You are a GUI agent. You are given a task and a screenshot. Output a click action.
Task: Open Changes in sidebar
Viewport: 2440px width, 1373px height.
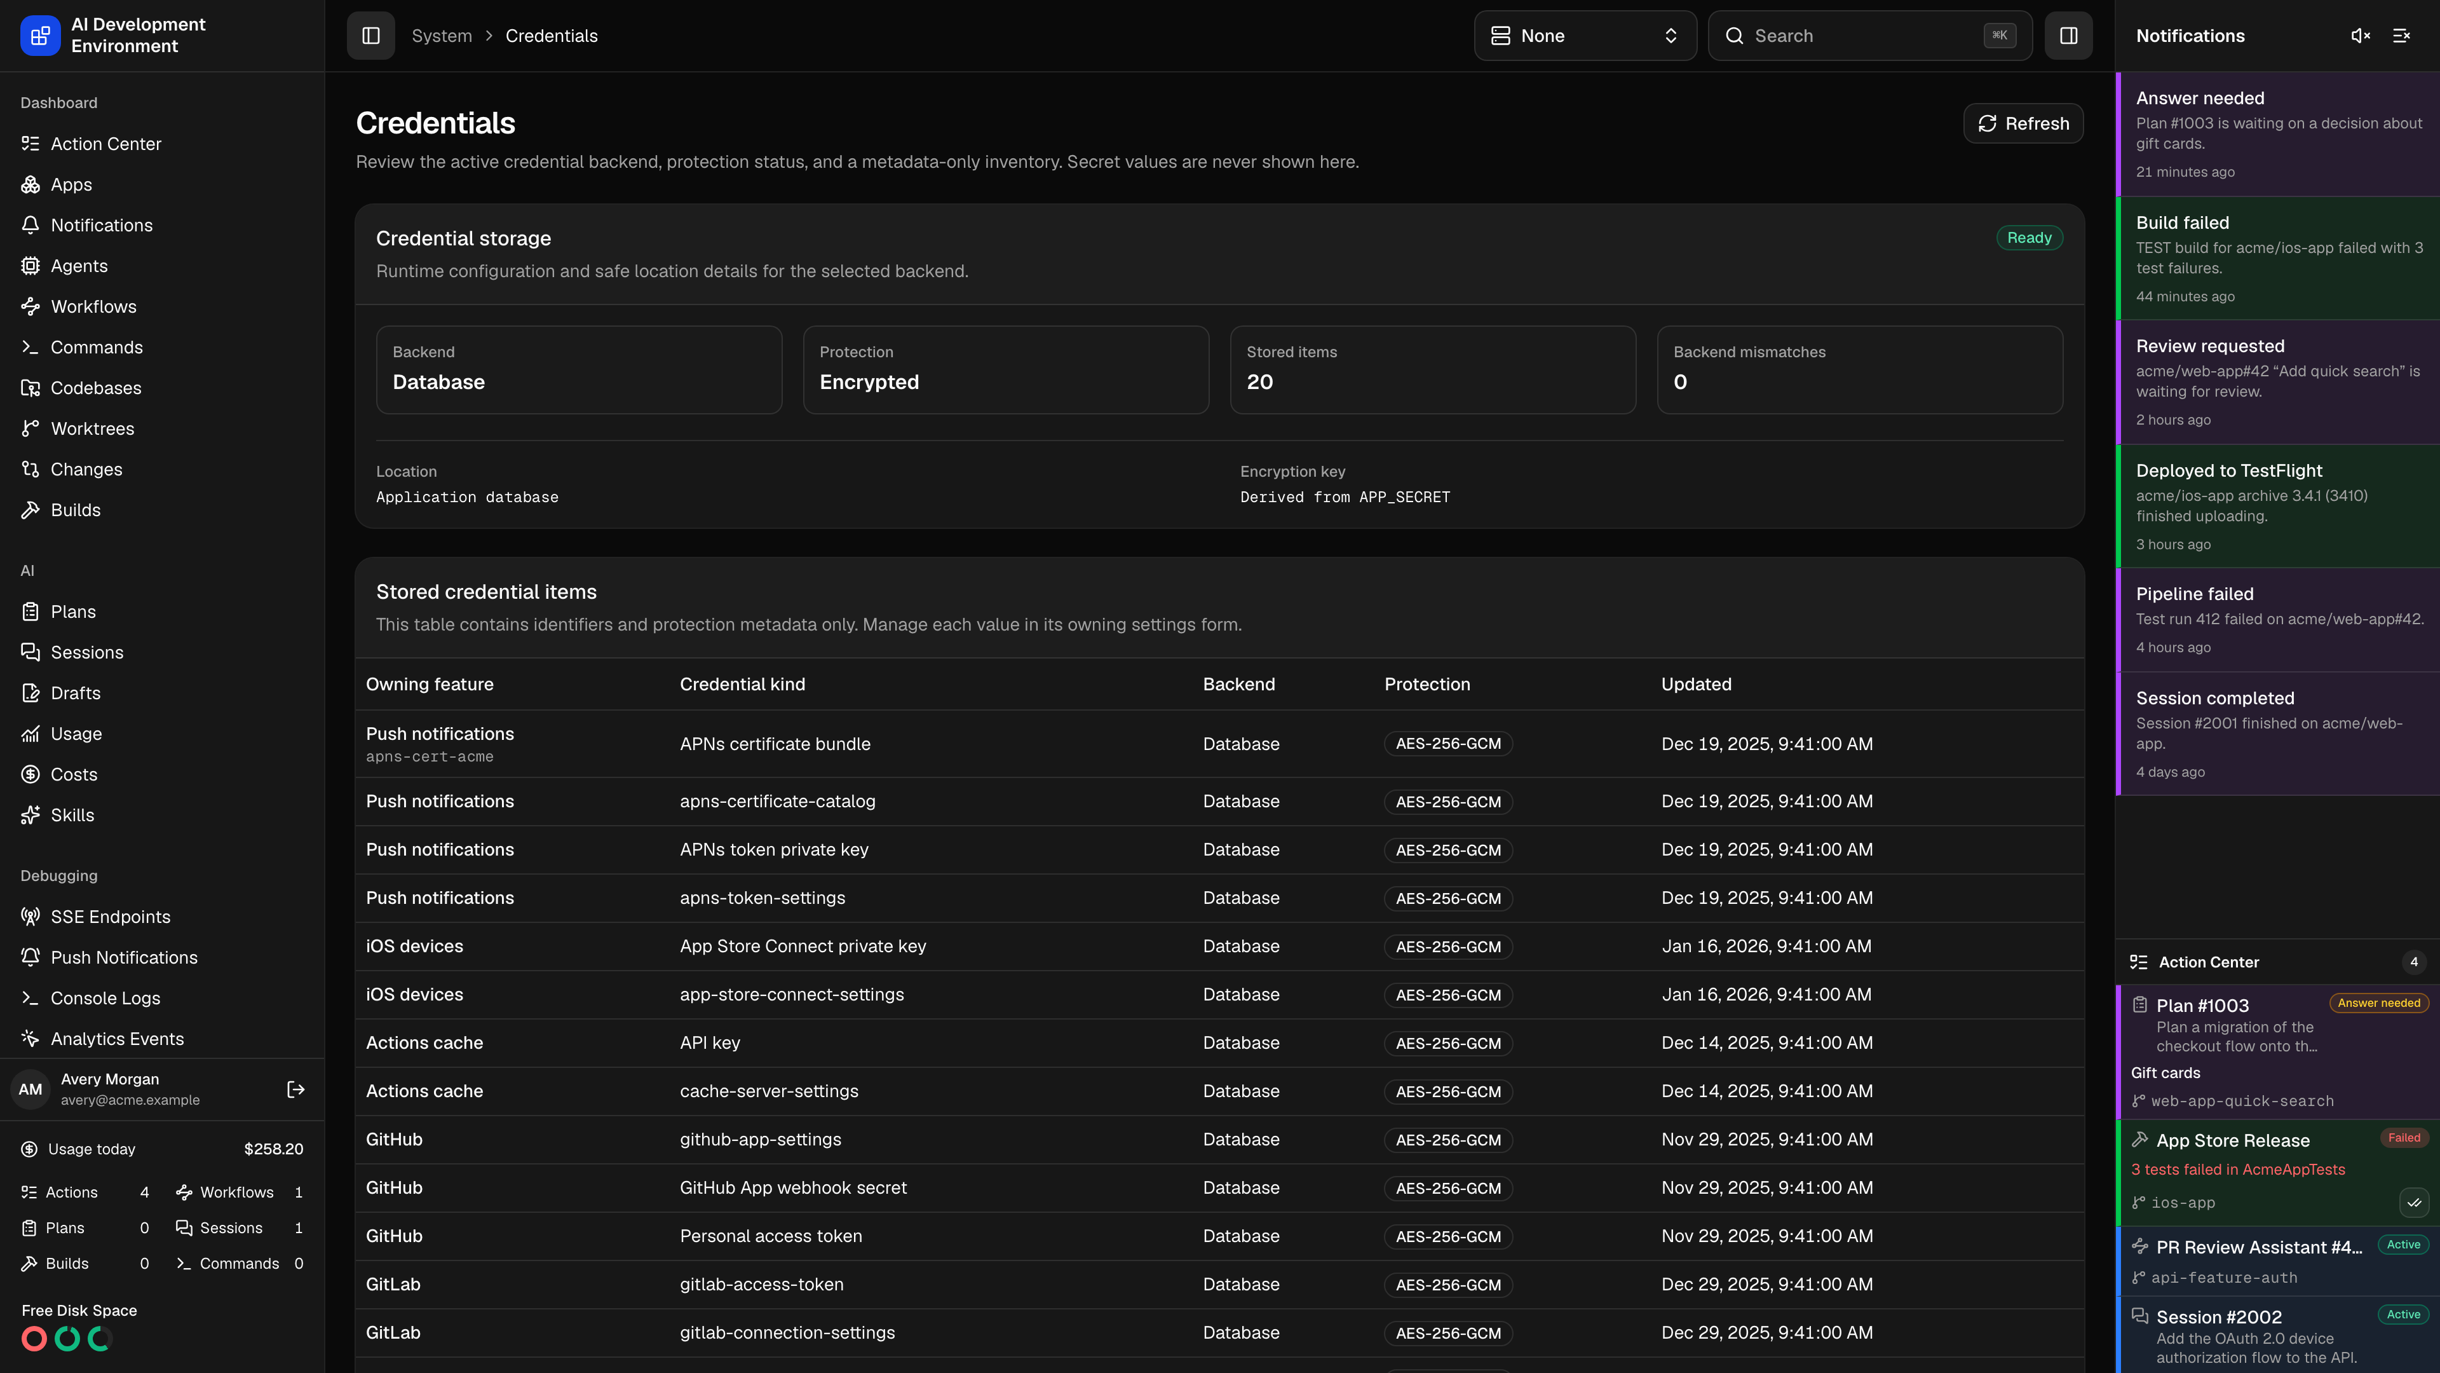click(x=162, y=470)
